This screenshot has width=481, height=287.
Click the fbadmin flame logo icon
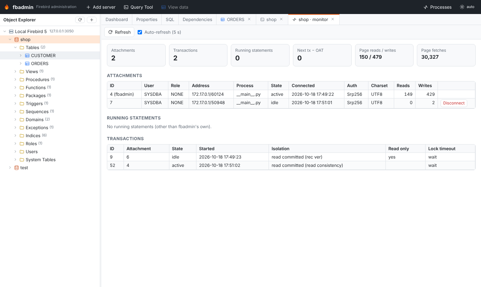point(7,7)
